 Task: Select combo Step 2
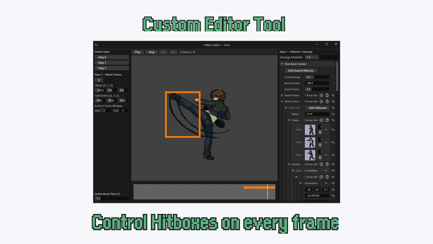click(x=112, y=68)
